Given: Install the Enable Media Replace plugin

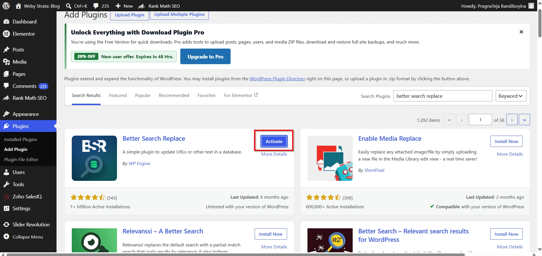Looking at the screenshot, I should [506, 141].
